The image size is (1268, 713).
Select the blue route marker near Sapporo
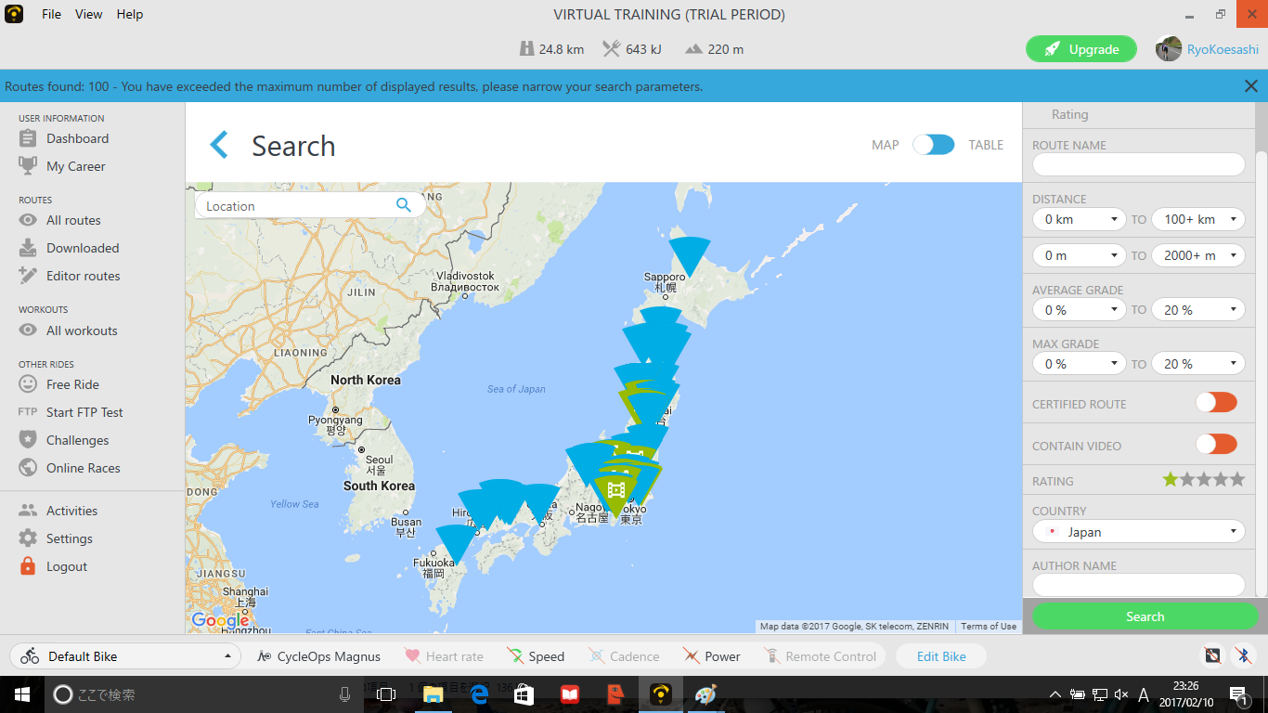pos(690,254)
